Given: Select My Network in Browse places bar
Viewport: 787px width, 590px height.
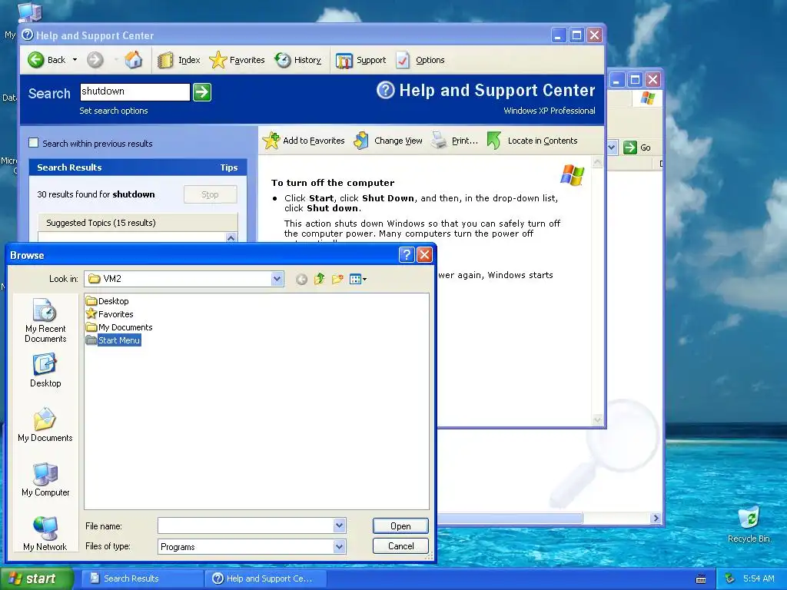Looking at the screenshot, I should (45, 533).
